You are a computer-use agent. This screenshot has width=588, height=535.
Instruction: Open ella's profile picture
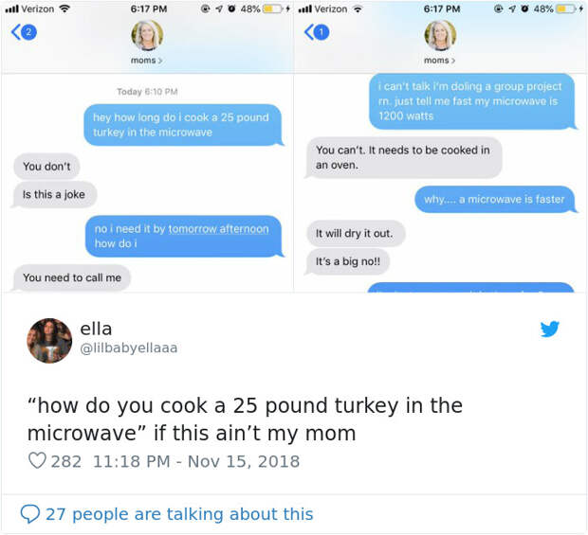[49, 341]
